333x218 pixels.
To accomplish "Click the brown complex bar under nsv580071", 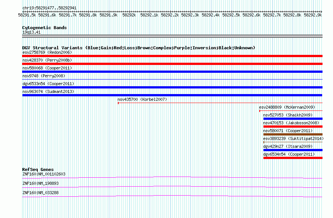I will click(293, 134).
